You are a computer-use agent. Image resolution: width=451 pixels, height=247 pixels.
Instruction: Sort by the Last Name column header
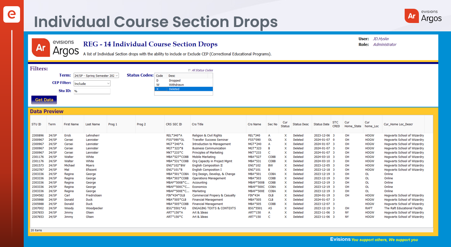point(93,124)
